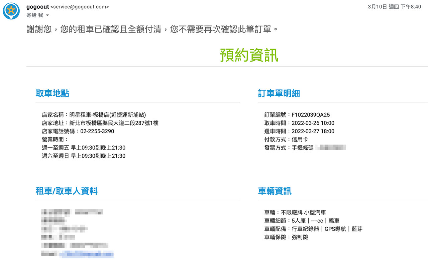Screen dimensions: 428x263
Task: Click the pickup time 2022-03-26 10:00
Action: click(313, 123)
